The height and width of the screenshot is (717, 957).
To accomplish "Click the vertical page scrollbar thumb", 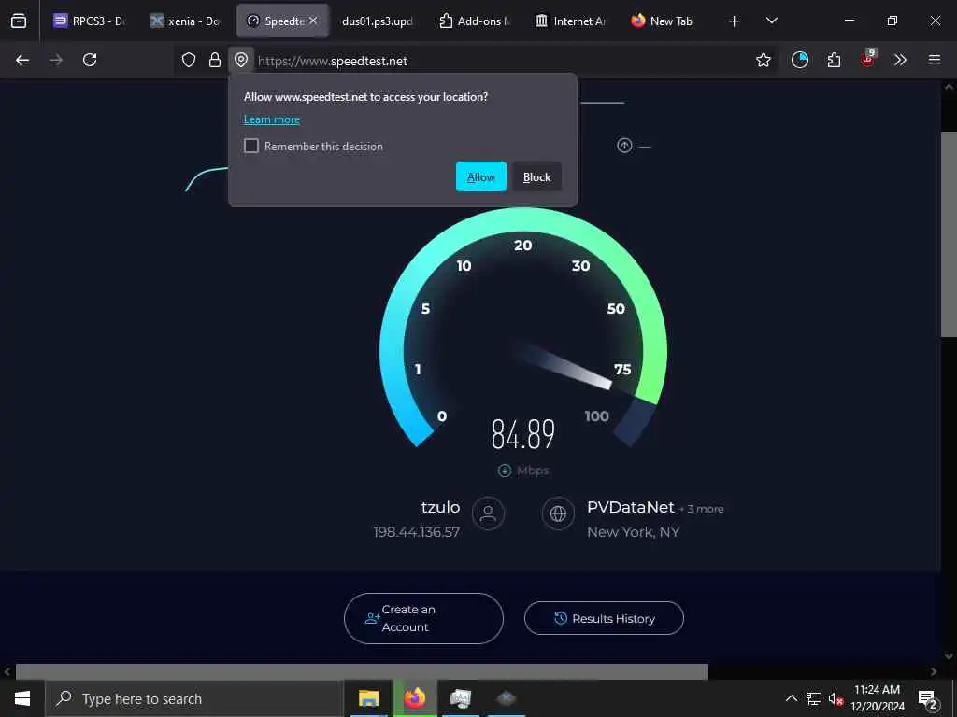I will pos(949,233).
